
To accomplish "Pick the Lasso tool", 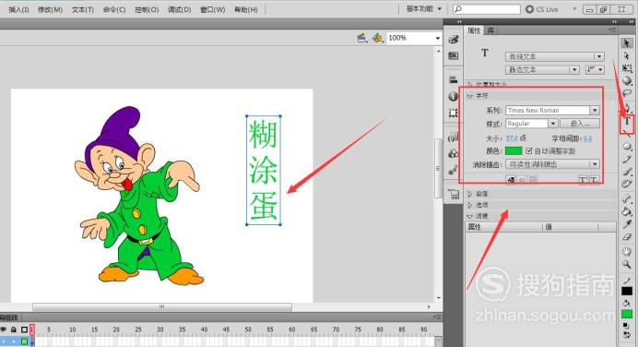I will click(x=627, y=94).
